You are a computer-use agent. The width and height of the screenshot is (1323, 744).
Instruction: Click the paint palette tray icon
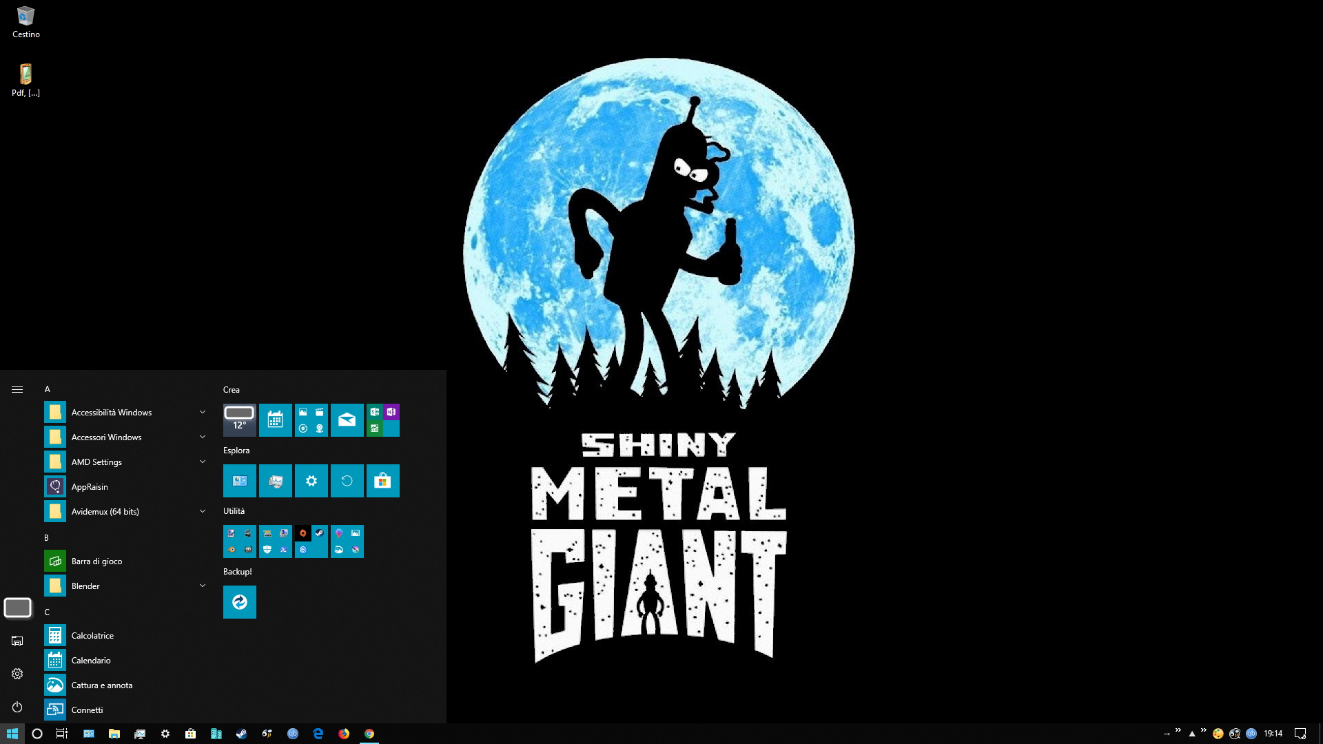1218,734
